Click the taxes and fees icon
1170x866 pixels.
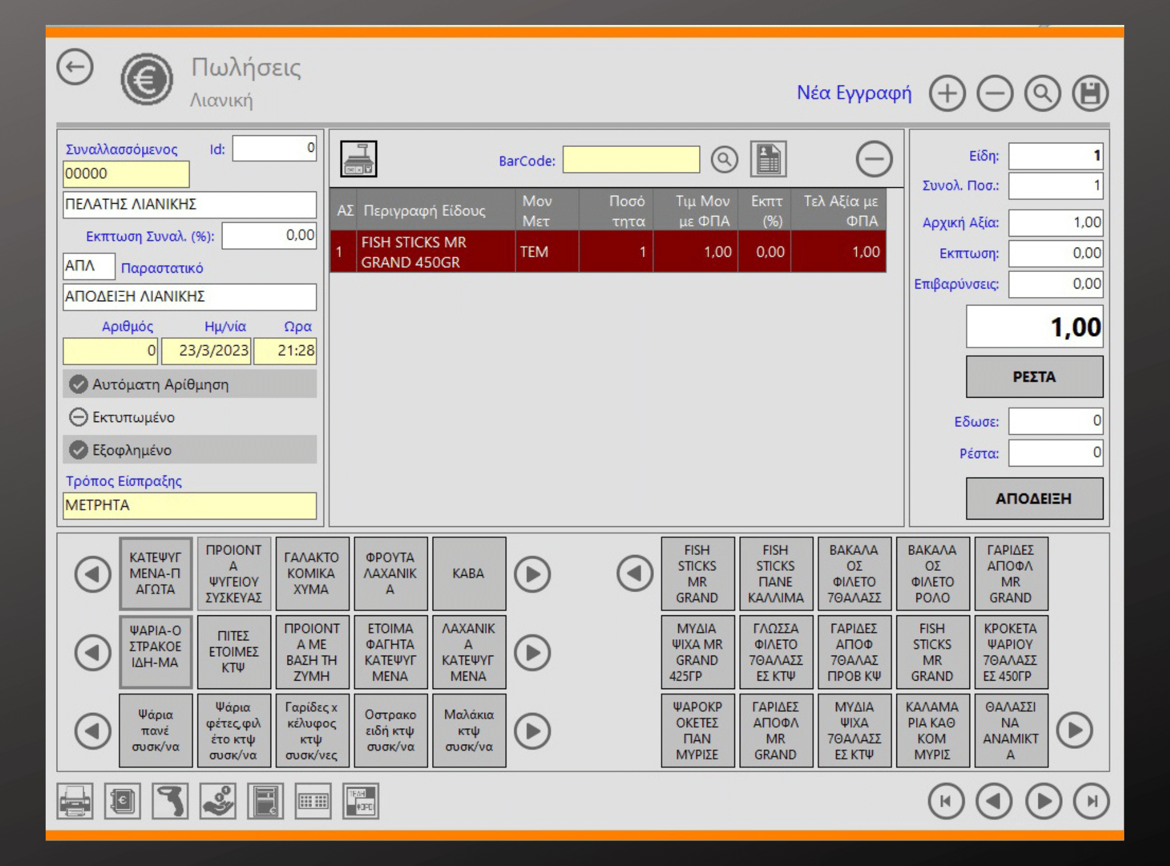[x=361, y=801]
